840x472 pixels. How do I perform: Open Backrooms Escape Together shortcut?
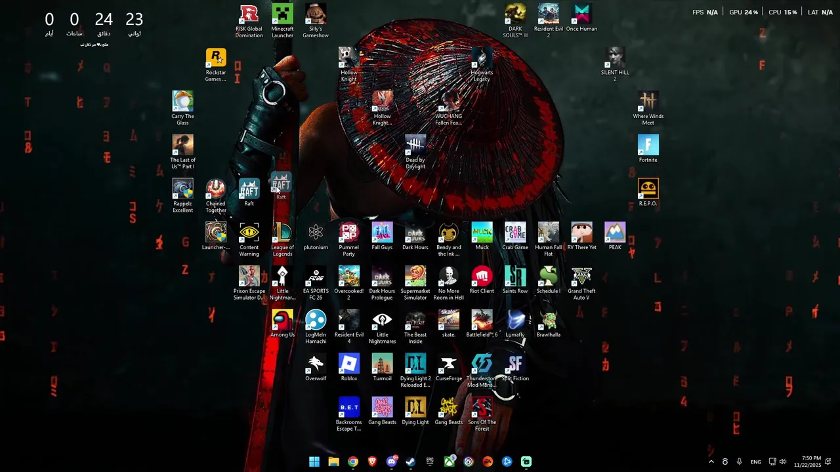[x=349, y=414]
